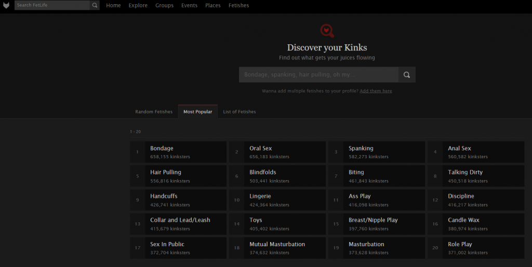
Task: Click the heart magnifier logo above heading
Action: pos(327,31)
